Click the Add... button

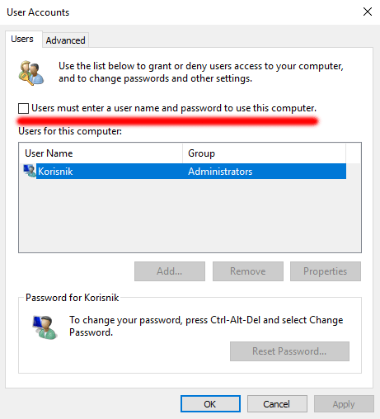coord(170,271)
